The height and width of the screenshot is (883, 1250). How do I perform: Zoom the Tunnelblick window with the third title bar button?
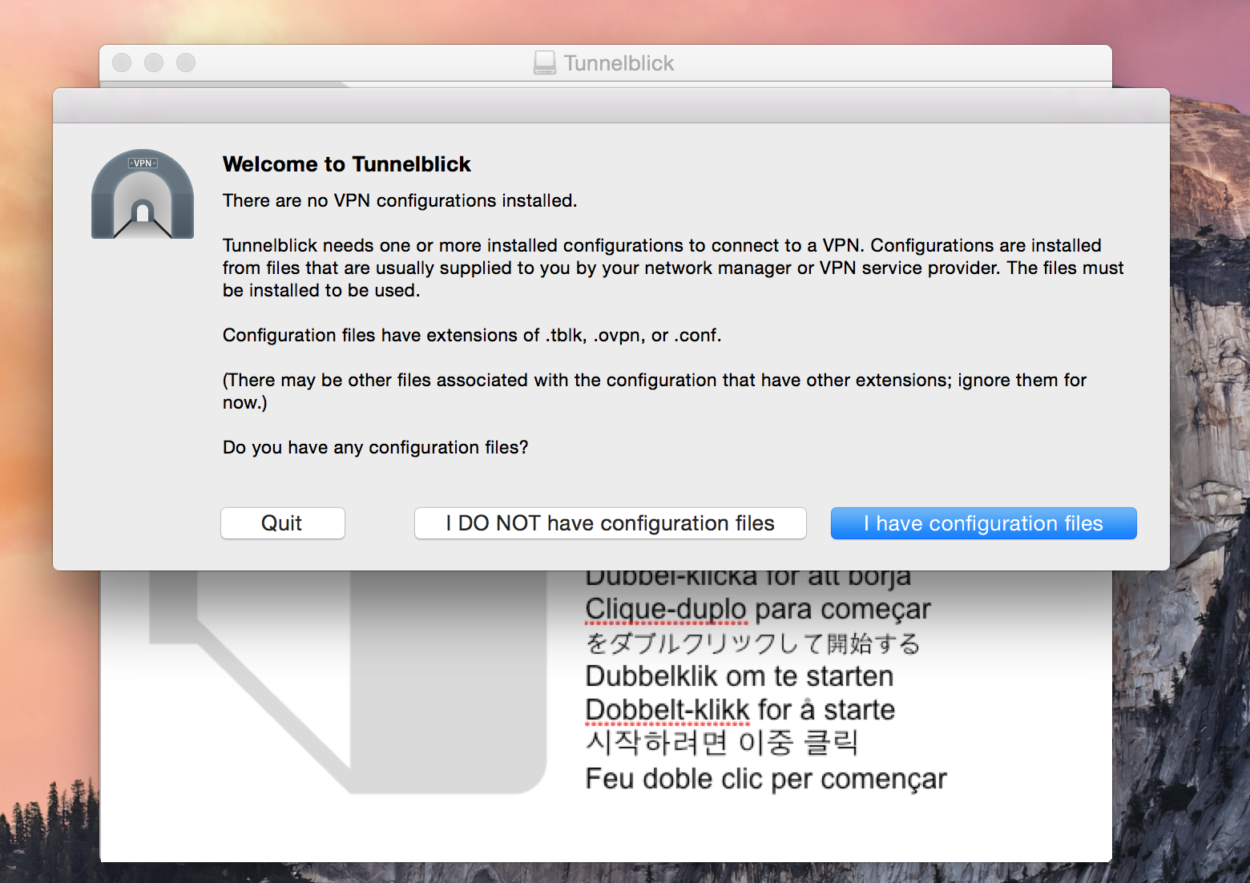click(186, 62)
